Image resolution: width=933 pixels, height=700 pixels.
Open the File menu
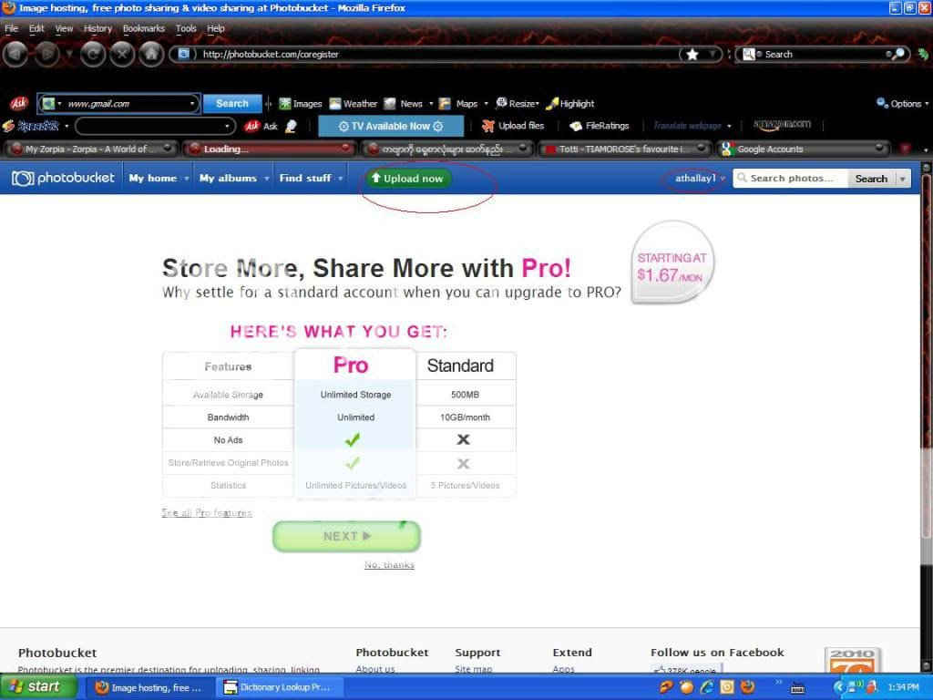[11, 28]
